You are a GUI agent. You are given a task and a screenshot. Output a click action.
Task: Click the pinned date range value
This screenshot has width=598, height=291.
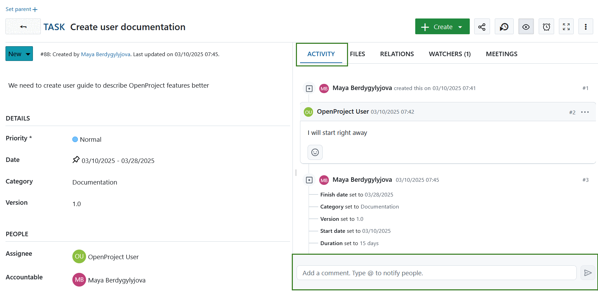[x=118, y=161]
